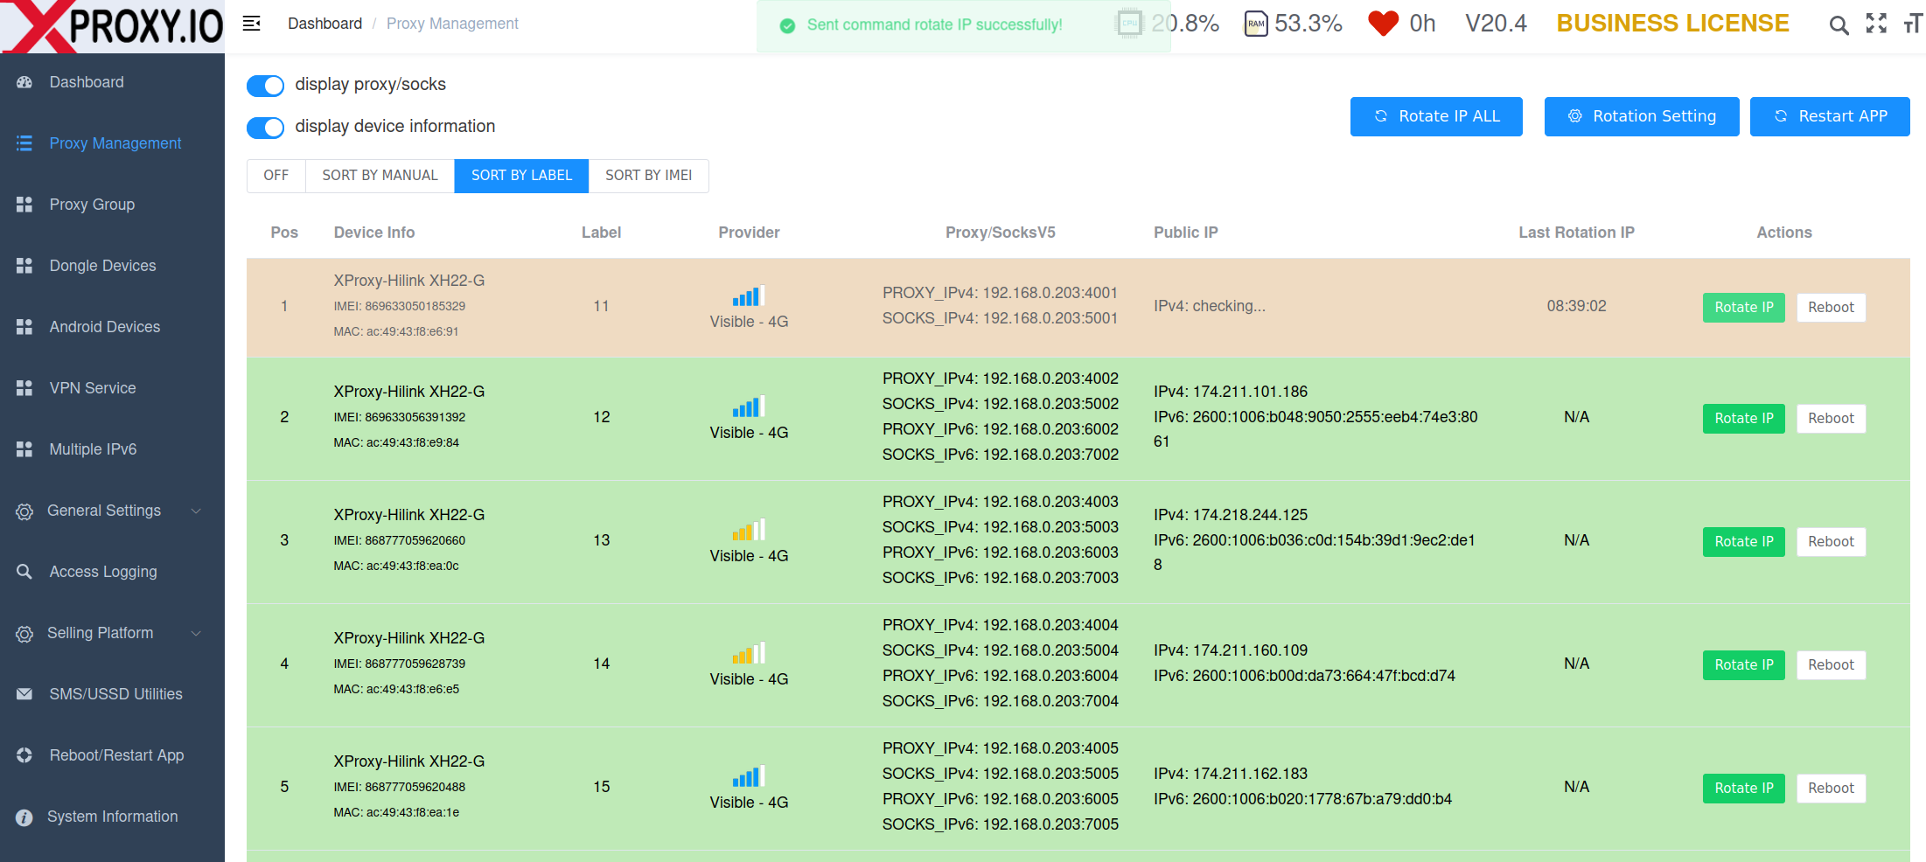Click the Proxy Group grid icon
1926x862 pixels.
(24, 205)
